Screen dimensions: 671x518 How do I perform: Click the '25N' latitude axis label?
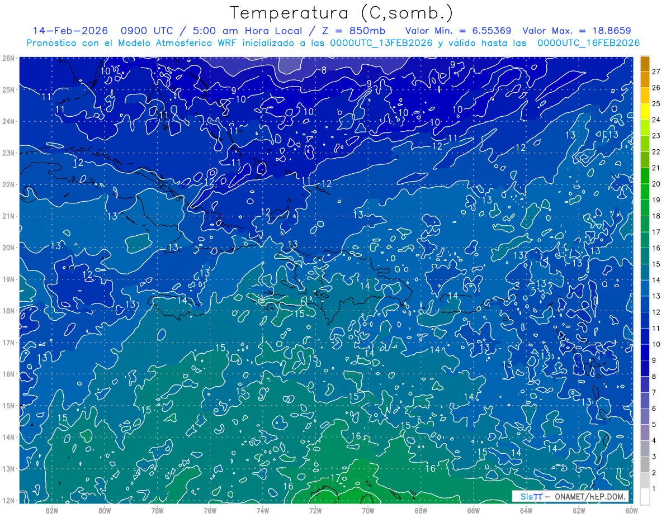click(8, 89)
